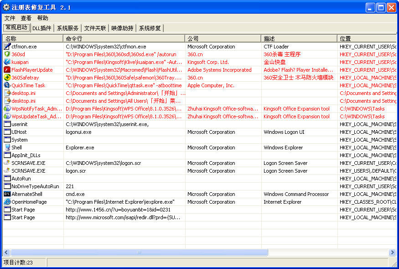Click the WpsNotifyTask entry icon

pyautogui.click(x=7, y=109)
